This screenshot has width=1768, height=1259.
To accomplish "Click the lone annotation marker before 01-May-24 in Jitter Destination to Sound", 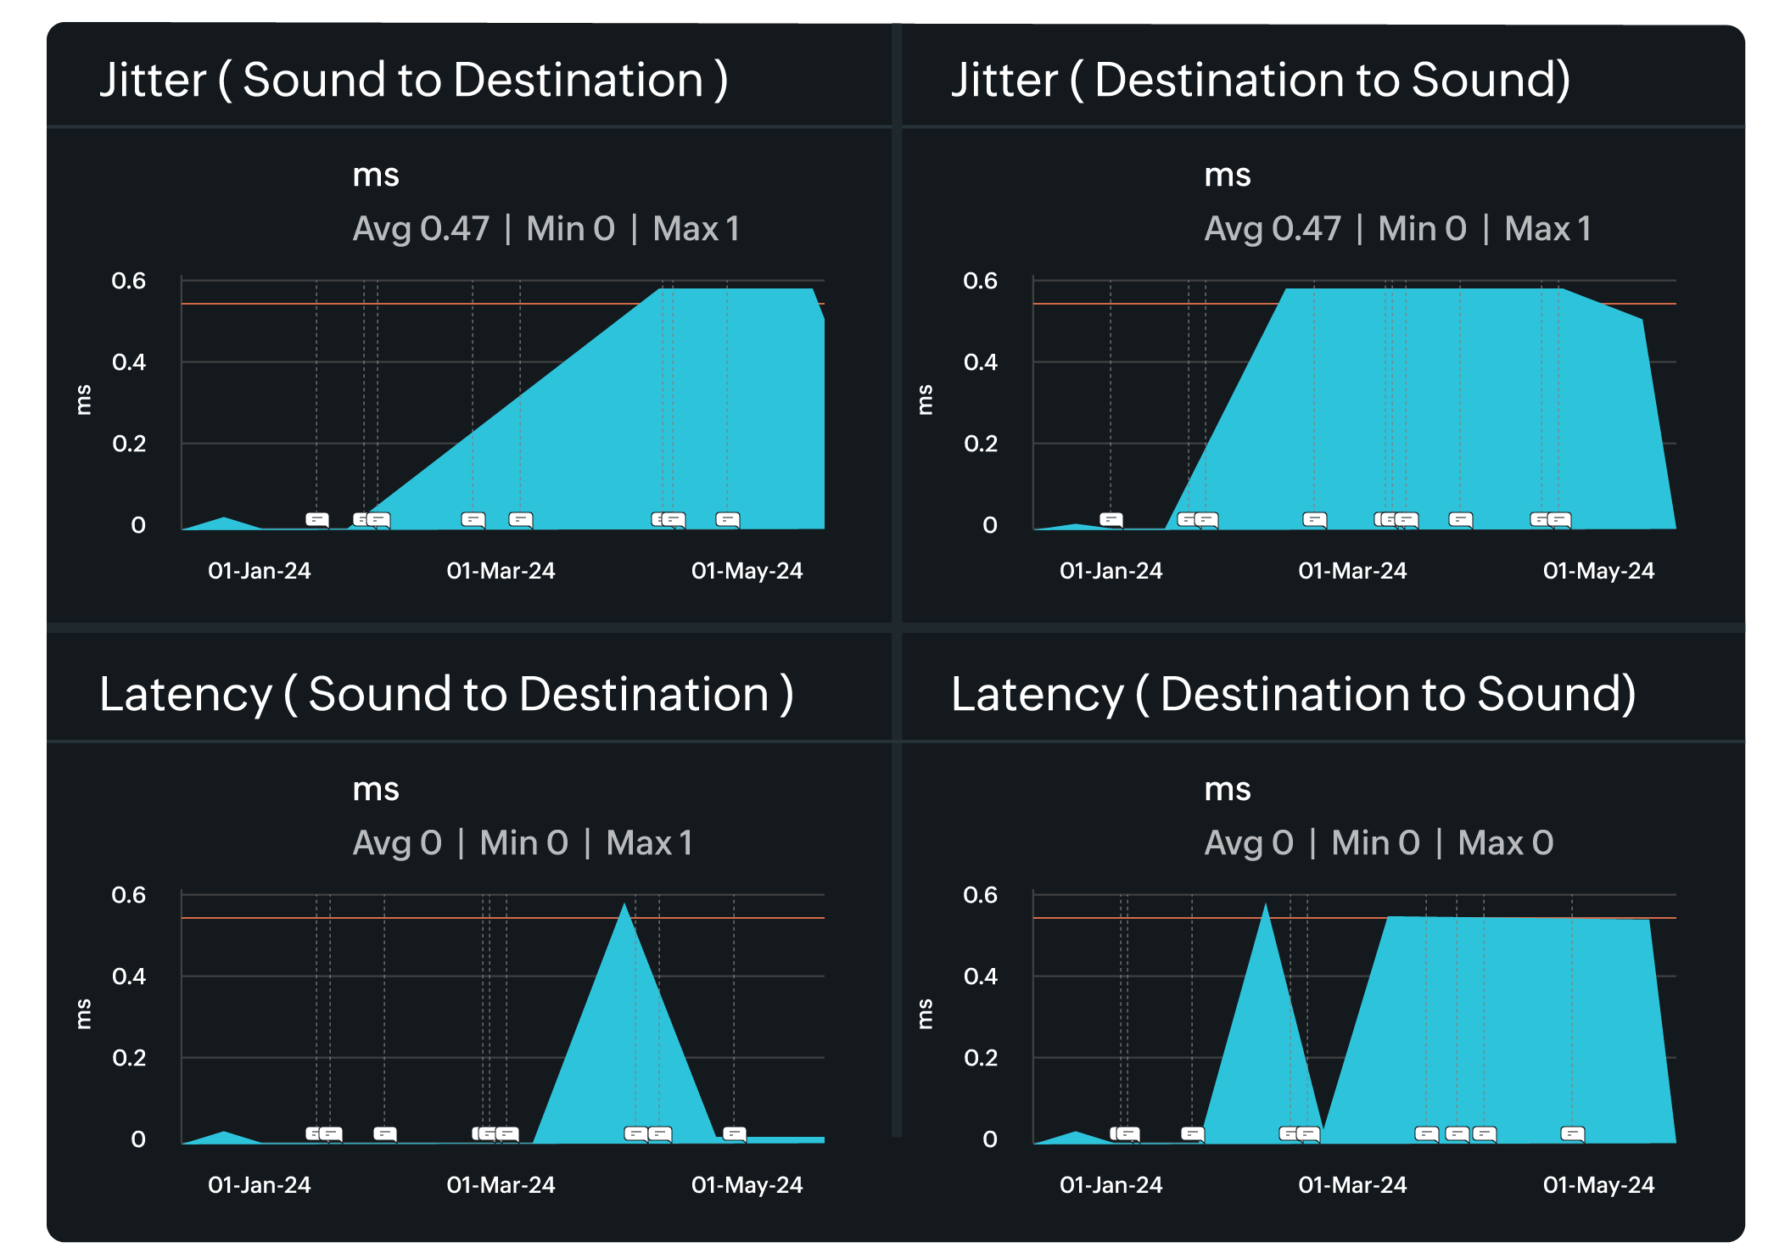I will pyautogui.click(x=1461, y=519).
